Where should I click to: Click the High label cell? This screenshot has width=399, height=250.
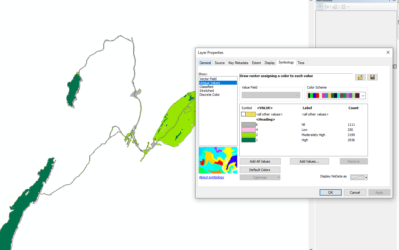point(305,140)
